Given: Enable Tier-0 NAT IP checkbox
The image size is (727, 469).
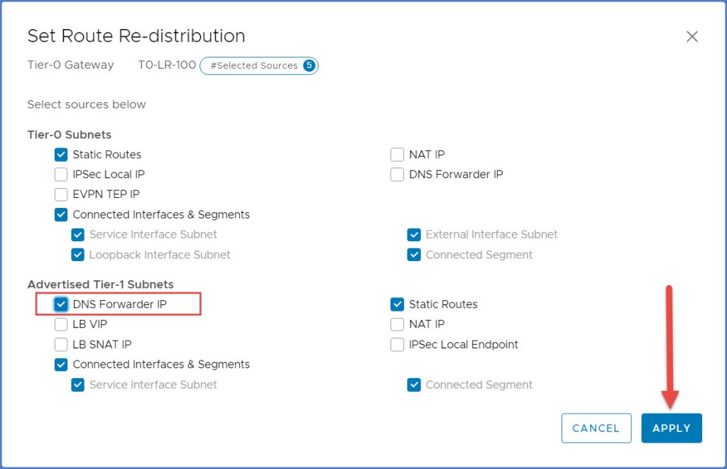Looking at the screenshot, I should coord(398,155).
